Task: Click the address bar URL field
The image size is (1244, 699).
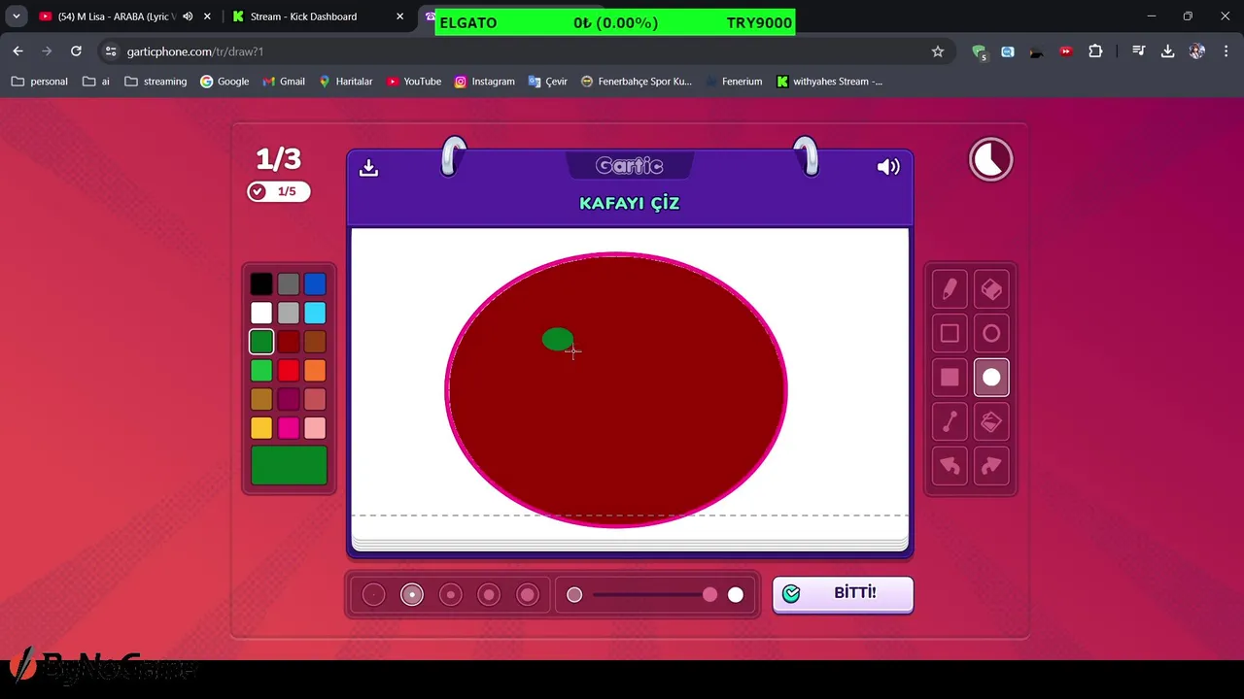Action: point(525,51)
